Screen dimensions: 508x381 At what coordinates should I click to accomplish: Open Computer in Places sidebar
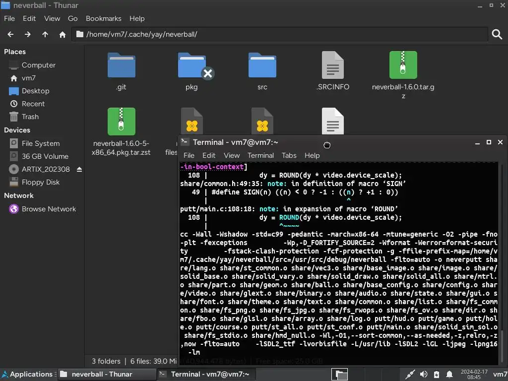[x=39, y=65]
